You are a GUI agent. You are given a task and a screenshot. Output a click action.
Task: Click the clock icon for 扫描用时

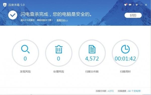click(x=125, y=49)
